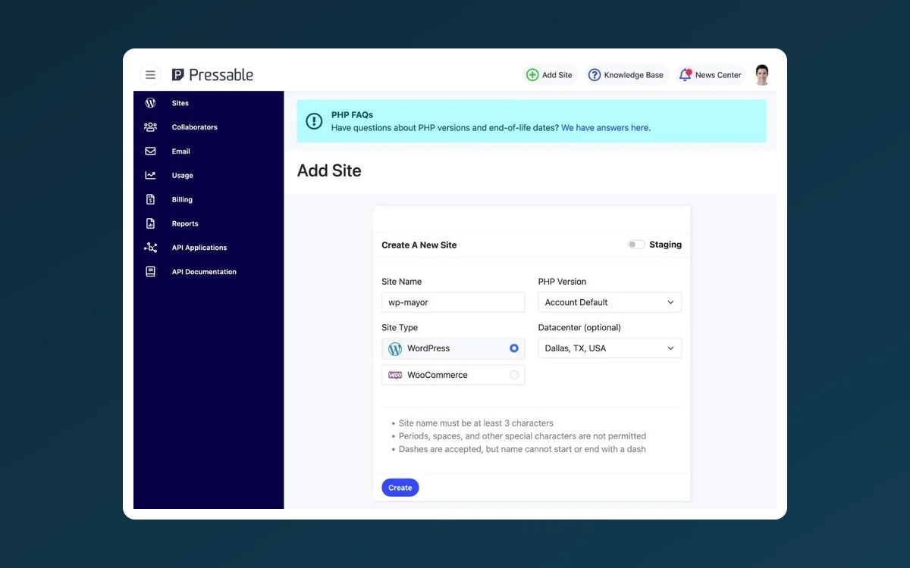Image resolution: width=910 pixels, height=568 pixels.
Task: Click the 'Create A New Site' heading
Action: coord(419,245)
